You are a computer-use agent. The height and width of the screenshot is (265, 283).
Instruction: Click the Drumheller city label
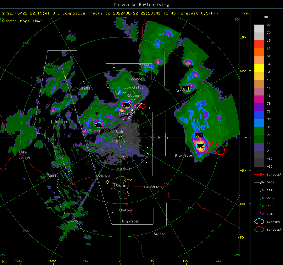tap(184, 155)
